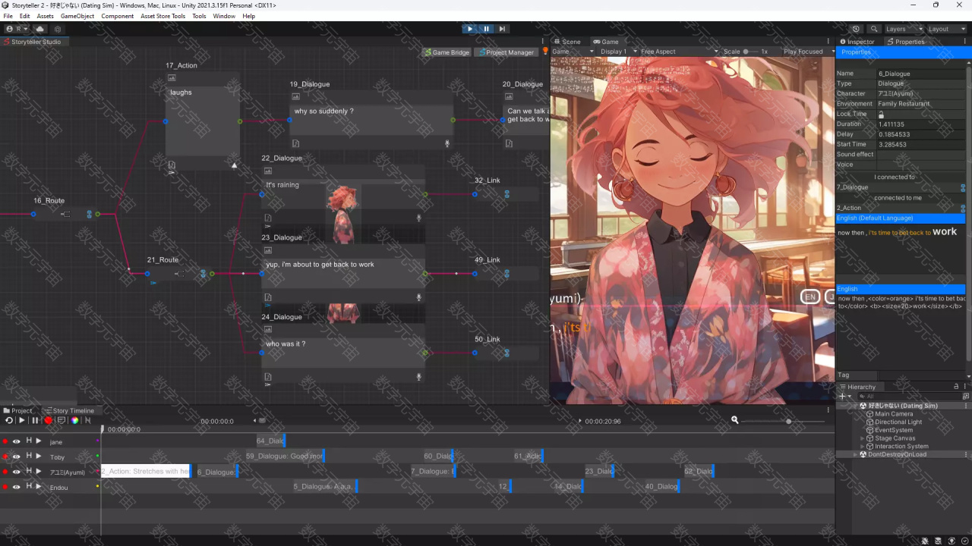Image resolution: width=972 pixels, height=546 pixels.
Task: Click the Delay value field
Action: coord(920,134)
